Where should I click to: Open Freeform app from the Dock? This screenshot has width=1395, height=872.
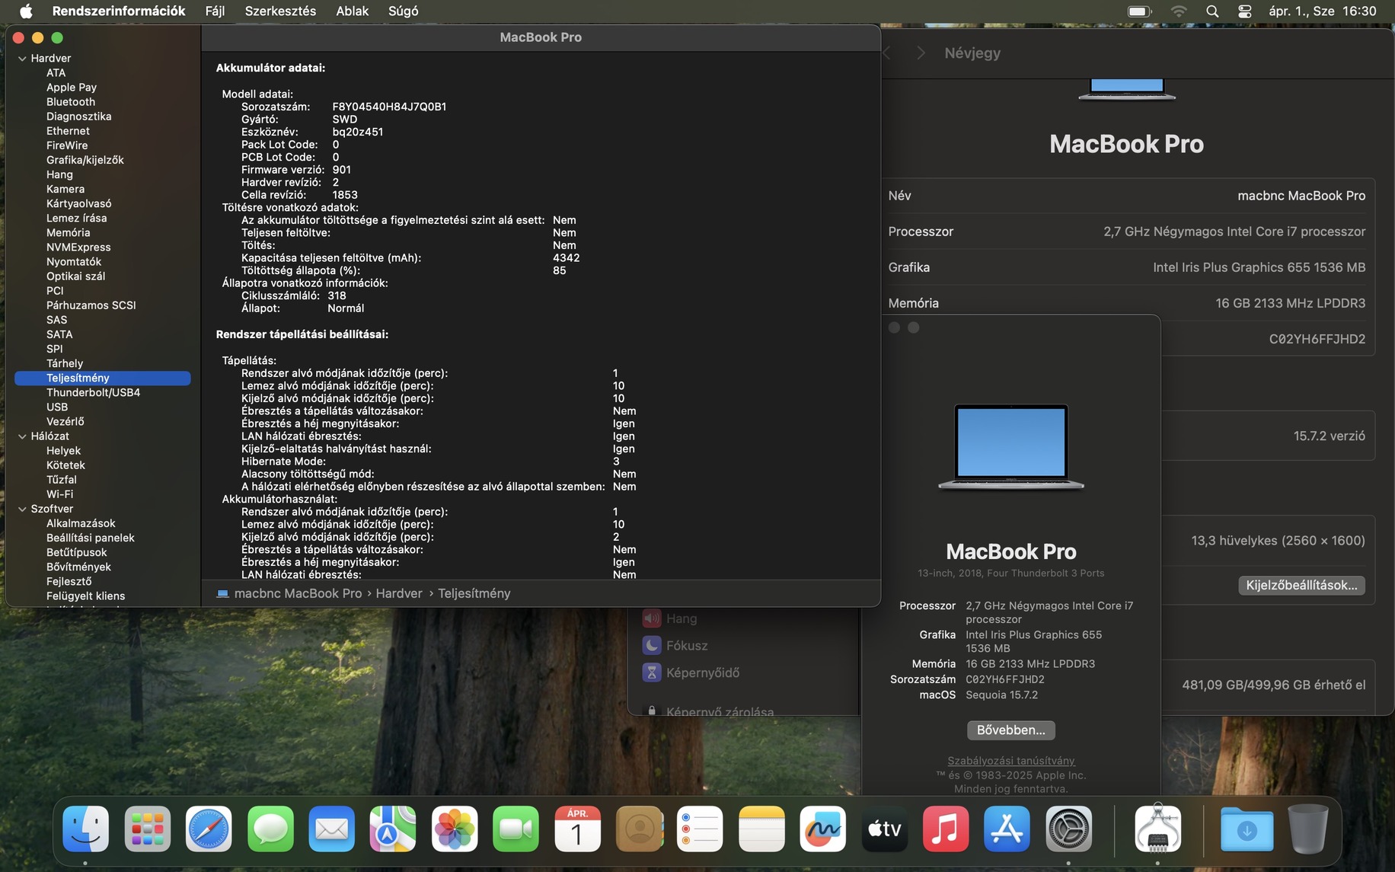822,829
